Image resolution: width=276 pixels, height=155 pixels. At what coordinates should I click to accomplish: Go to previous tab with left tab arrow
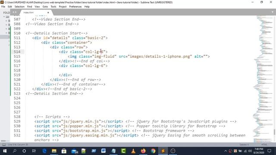(13, 12)
